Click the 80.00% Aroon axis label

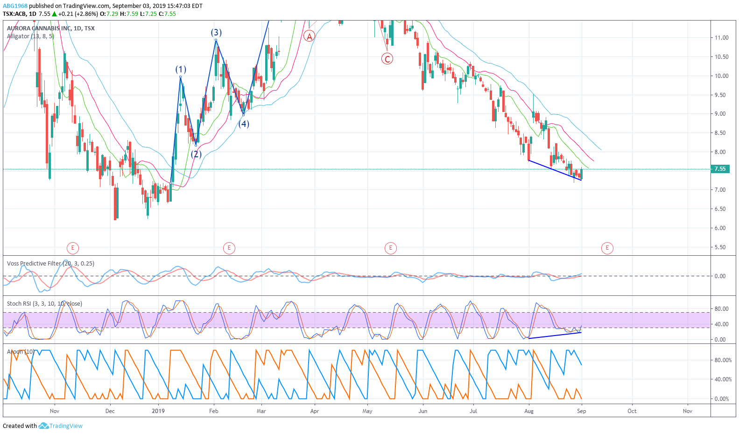click(x=723, y=360)
